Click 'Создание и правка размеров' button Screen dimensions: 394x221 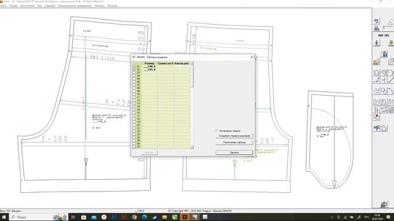[x=234, y=136]
